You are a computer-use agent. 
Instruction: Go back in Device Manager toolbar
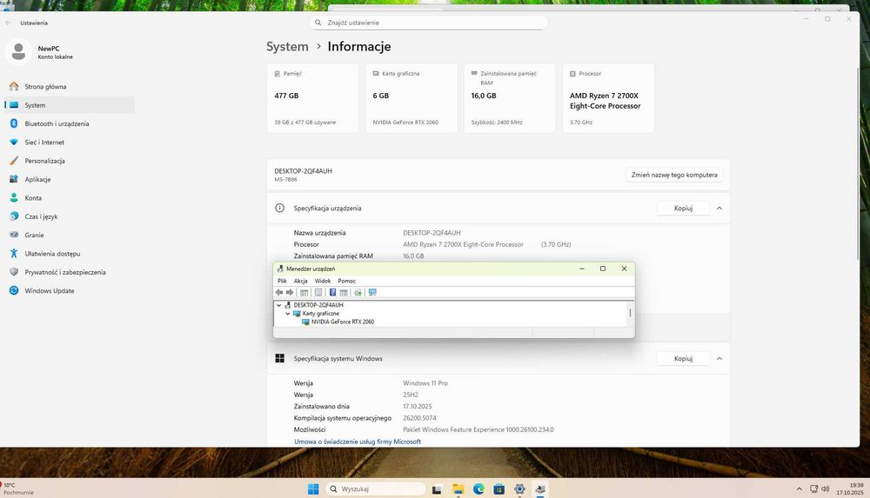click(279, 292)
